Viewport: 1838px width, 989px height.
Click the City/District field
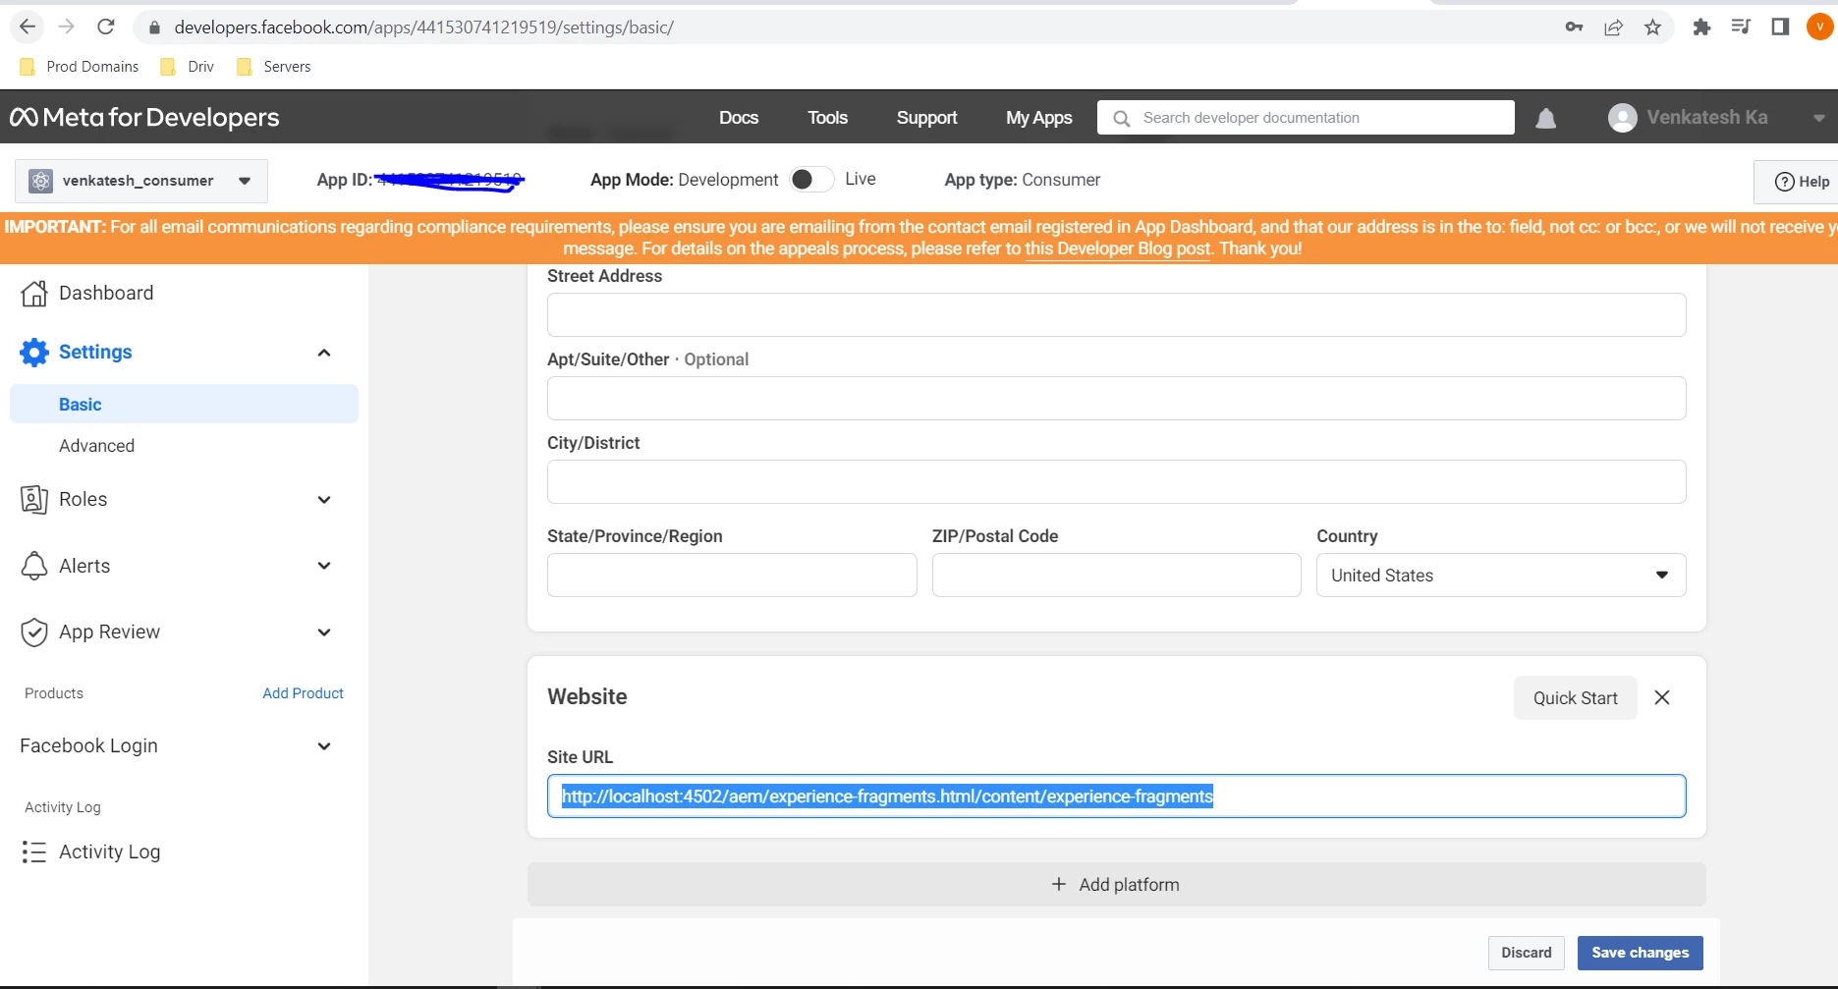pos(1116,482)
